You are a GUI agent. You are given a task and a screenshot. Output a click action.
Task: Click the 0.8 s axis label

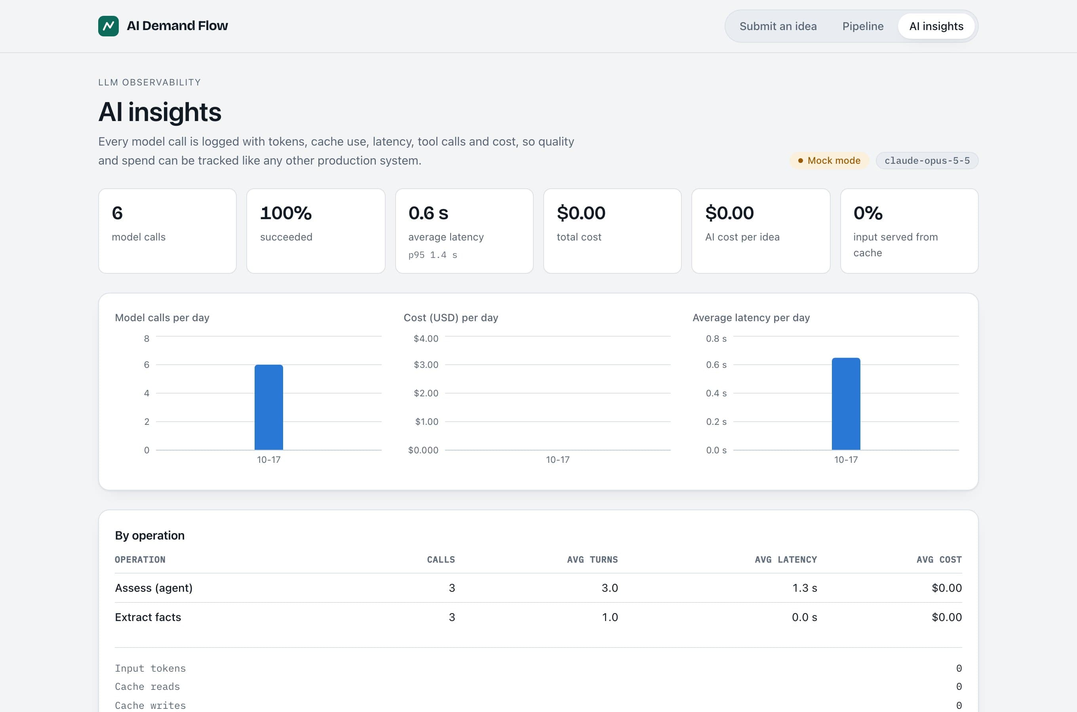(x=716, y=338)
